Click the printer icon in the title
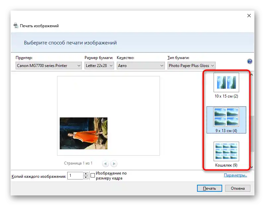The height and width of the screenshot is (206, 265). (16, 26)
